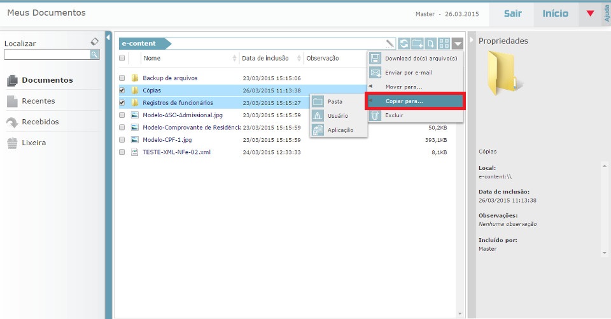Open the Modelo-CPF-1.jpg file

tap(167, 139)
